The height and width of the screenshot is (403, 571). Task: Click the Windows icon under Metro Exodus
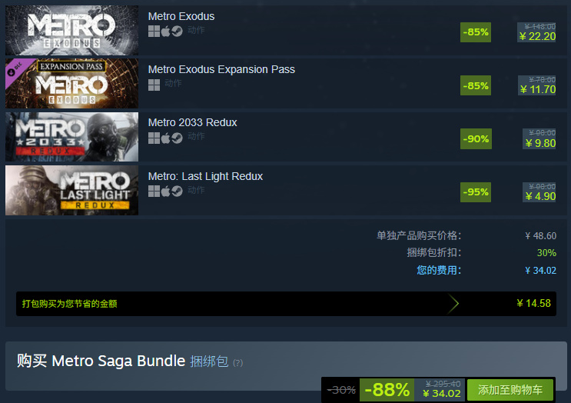pyautogui.click(x=154, y=32)
